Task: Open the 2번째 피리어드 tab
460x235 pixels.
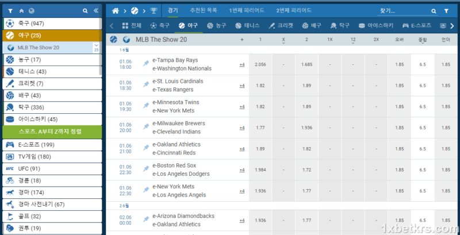Action: [x=294, y=10]
